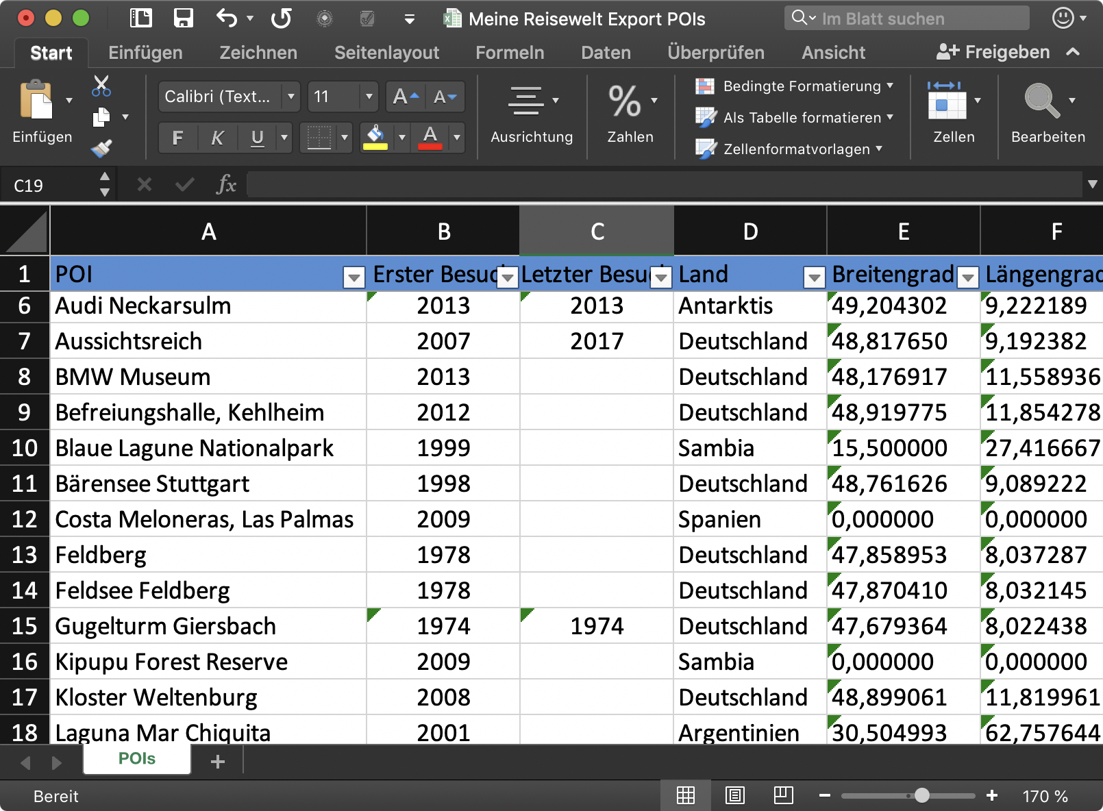Open the font name Calibri dropdown
This screenshot has height=811, width=1103.
tap(291, 97)
